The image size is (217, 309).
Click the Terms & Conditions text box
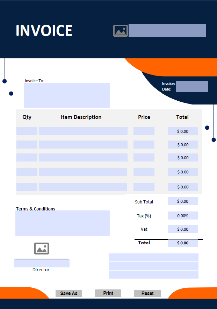coord(63,223)
